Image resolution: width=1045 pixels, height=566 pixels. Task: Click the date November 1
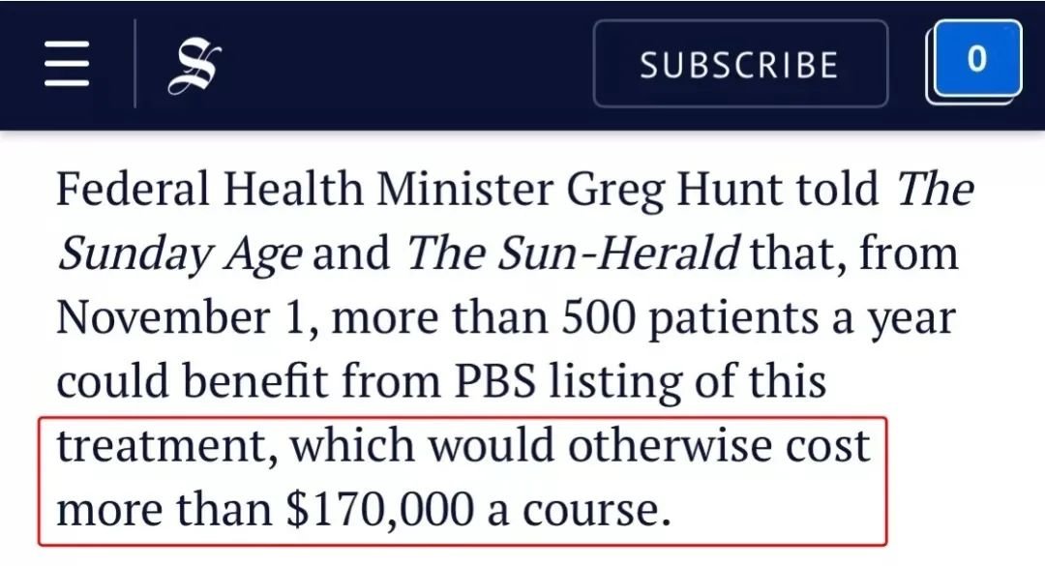181,317
